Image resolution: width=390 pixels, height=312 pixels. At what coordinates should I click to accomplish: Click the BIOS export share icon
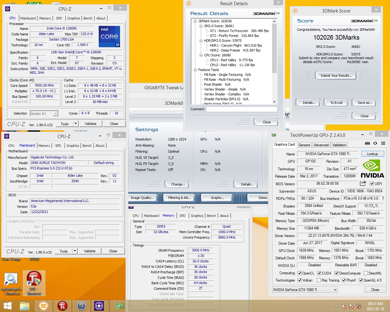363,183
